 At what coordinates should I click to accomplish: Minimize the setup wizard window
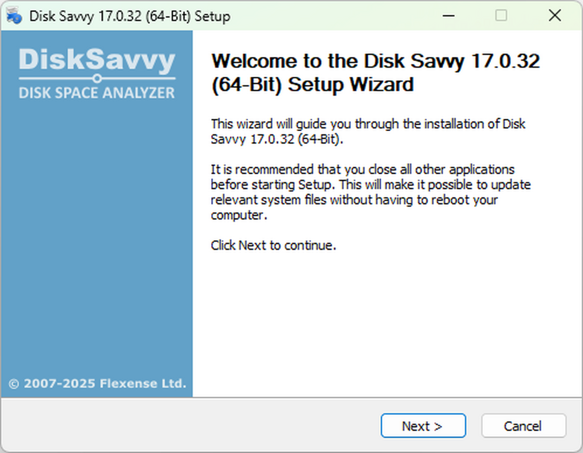click(x=448, y=16)
